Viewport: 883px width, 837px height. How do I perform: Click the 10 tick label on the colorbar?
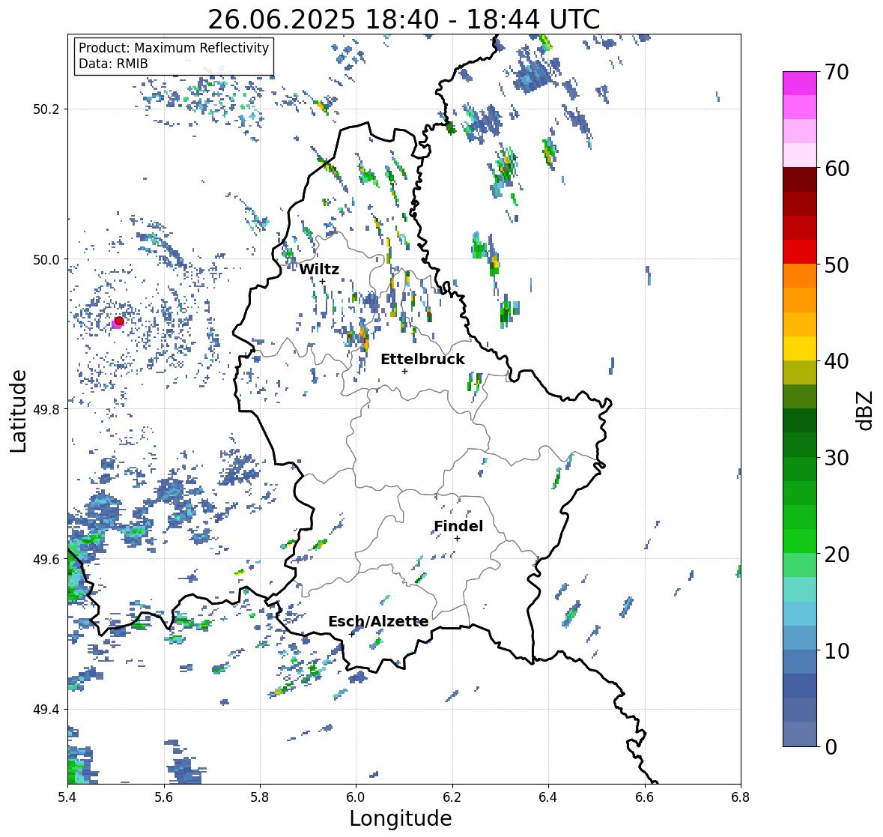coord(837,650)
